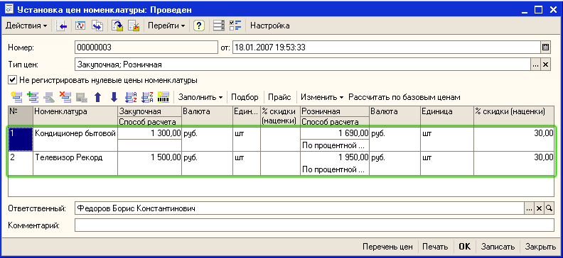Open the Перейти dropdown

pos(166,26)
